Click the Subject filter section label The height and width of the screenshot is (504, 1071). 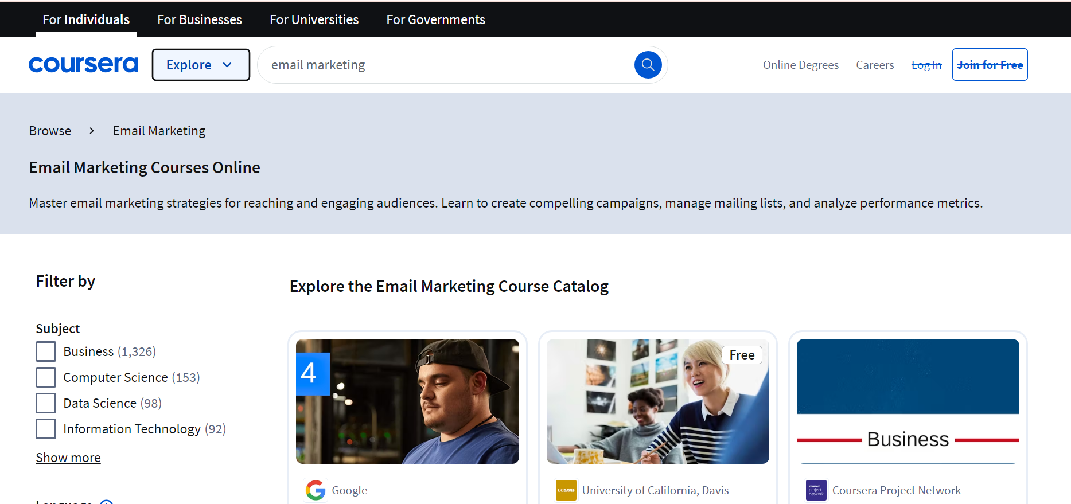[x=58, y=329]
